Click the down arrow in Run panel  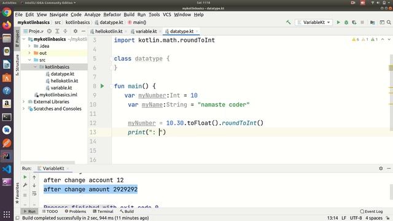pyautogui.click(x=34, y=185)
